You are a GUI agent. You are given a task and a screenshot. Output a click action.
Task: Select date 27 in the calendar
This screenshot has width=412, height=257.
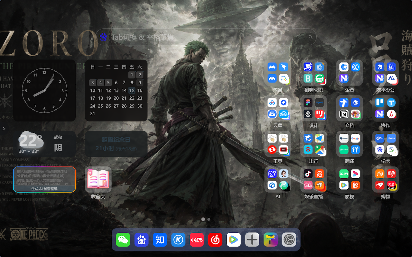pos(116,106)
